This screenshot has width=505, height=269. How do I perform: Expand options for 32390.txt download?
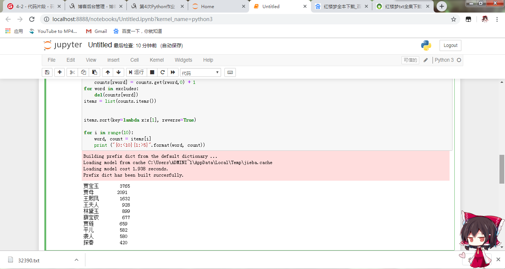coord(76,260)
